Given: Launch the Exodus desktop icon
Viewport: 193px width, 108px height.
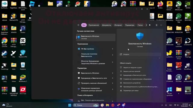Looking at the screenshot, I should [23, 29].
